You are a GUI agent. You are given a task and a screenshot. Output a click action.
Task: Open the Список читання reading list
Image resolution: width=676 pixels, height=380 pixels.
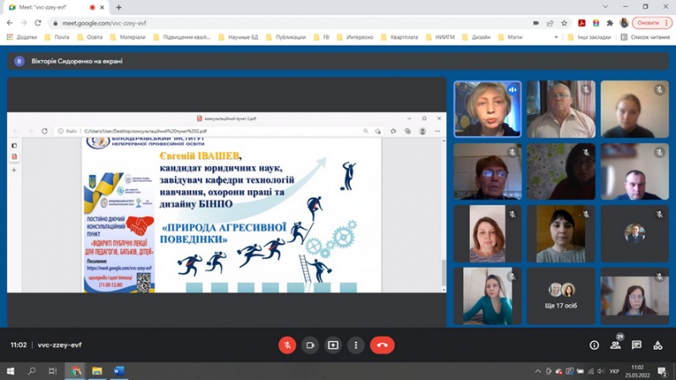(646, 37)
